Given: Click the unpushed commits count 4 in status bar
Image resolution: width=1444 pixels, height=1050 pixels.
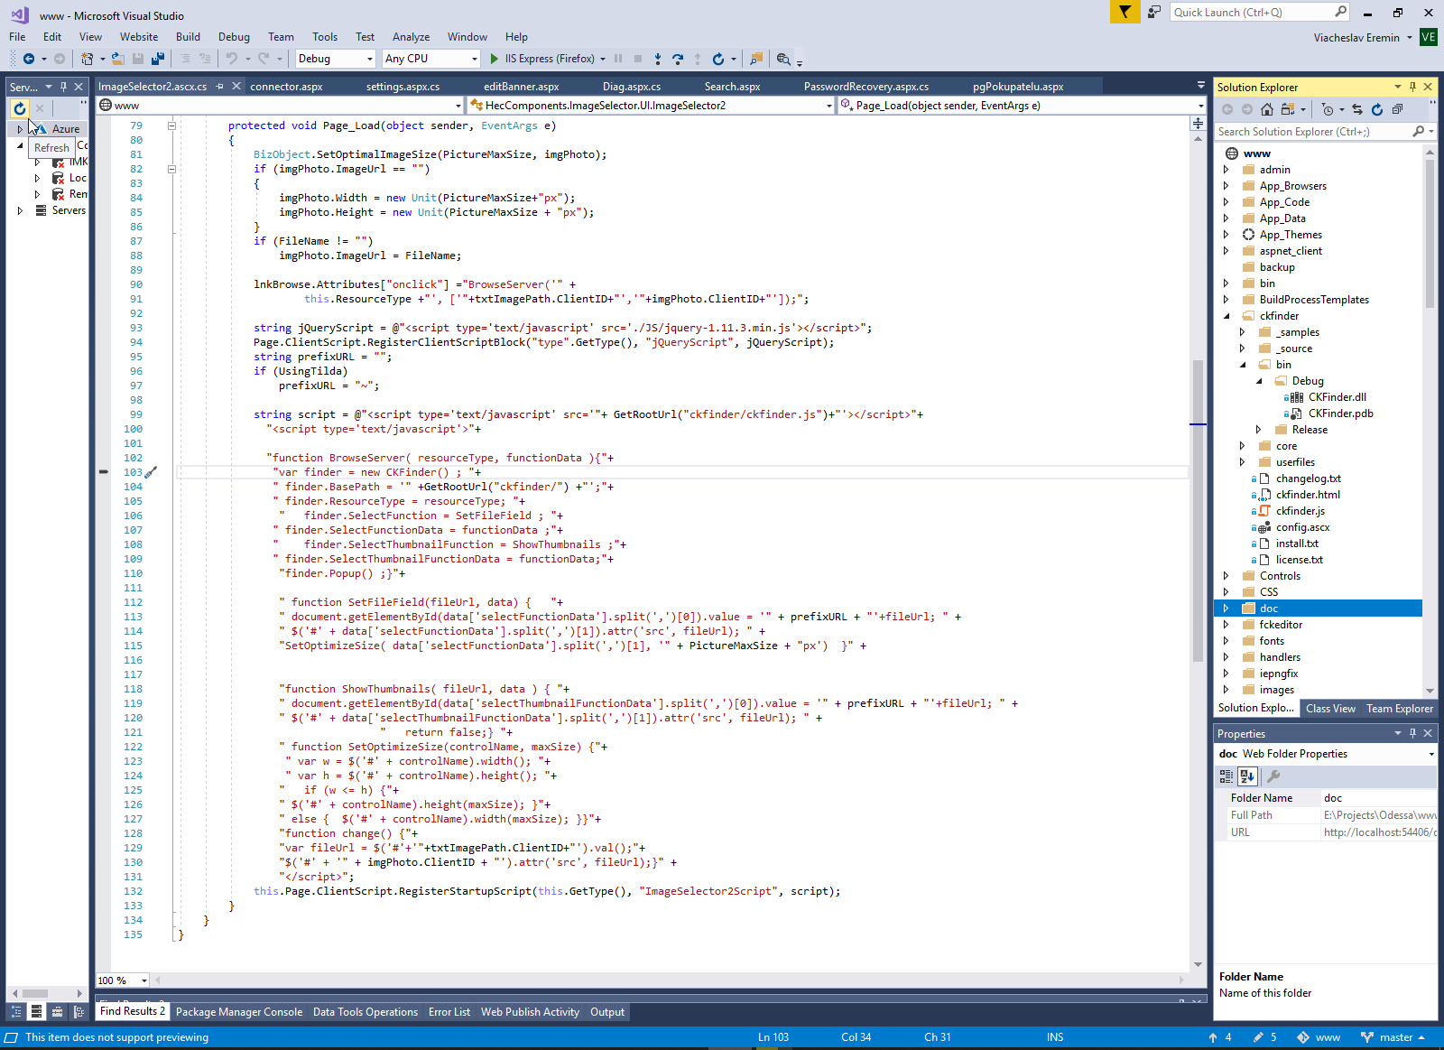Looking at the screenshot, I should pos(1220,1037).
